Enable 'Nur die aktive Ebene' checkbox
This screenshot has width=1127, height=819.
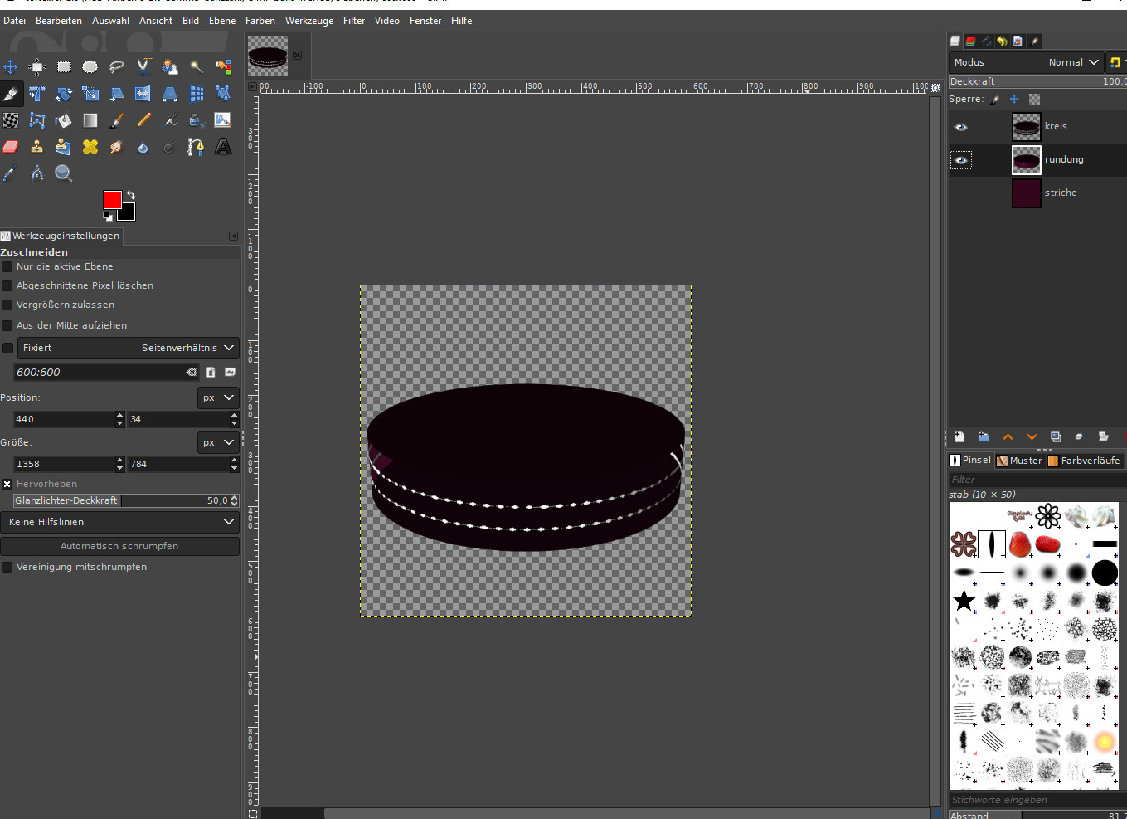tap(7, 266)
